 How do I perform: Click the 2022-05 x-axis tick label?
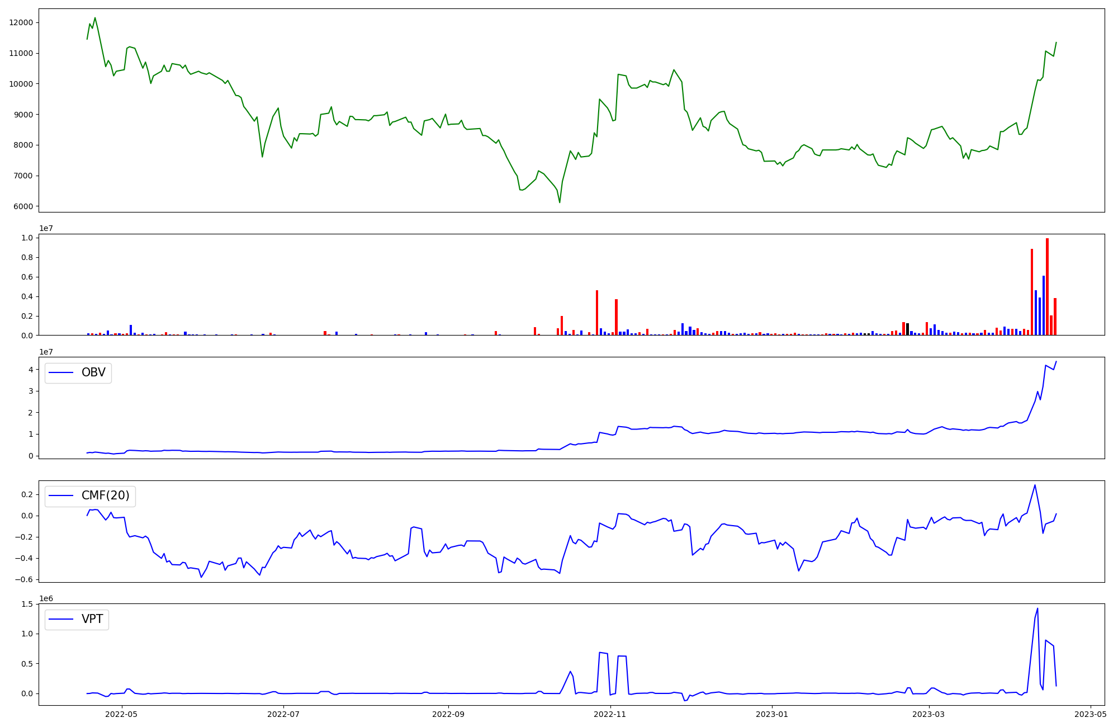[121, 714]
